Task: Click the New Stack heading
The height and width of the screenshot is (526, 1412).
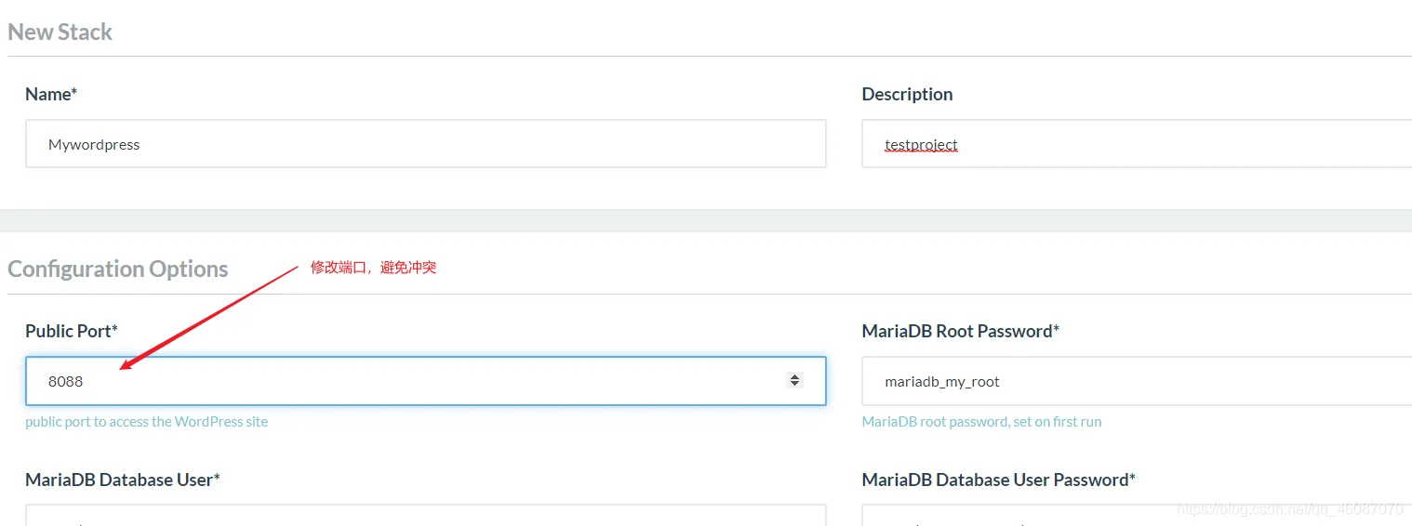Action: coord(60,32)
